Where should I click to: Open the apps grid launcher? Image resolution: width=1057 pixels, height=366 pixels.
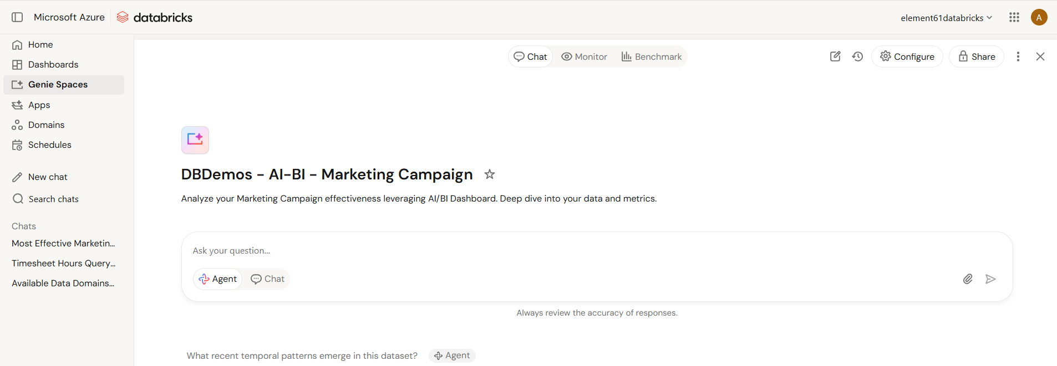[1014, 17]
